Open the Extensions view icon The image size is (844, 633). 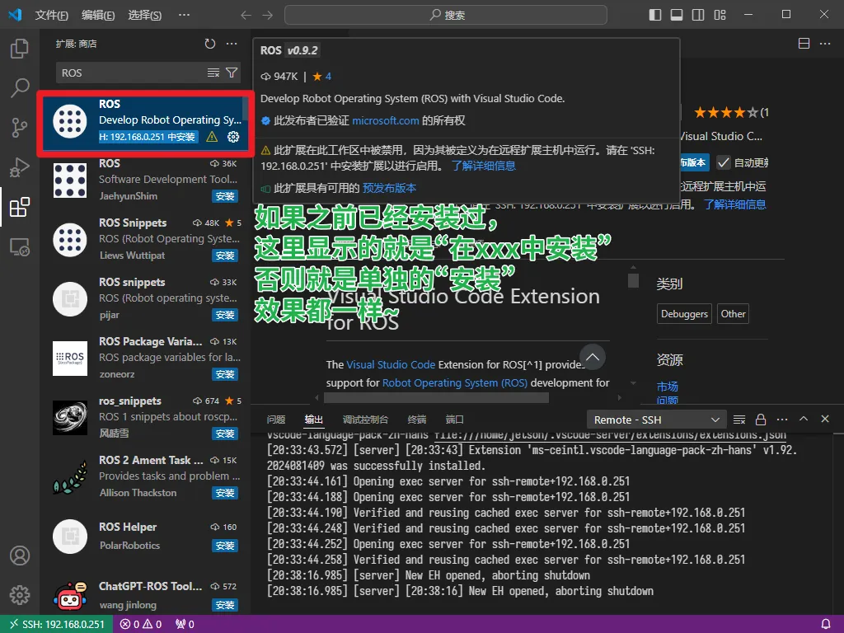pyautogui.click(x=20, y=207)
